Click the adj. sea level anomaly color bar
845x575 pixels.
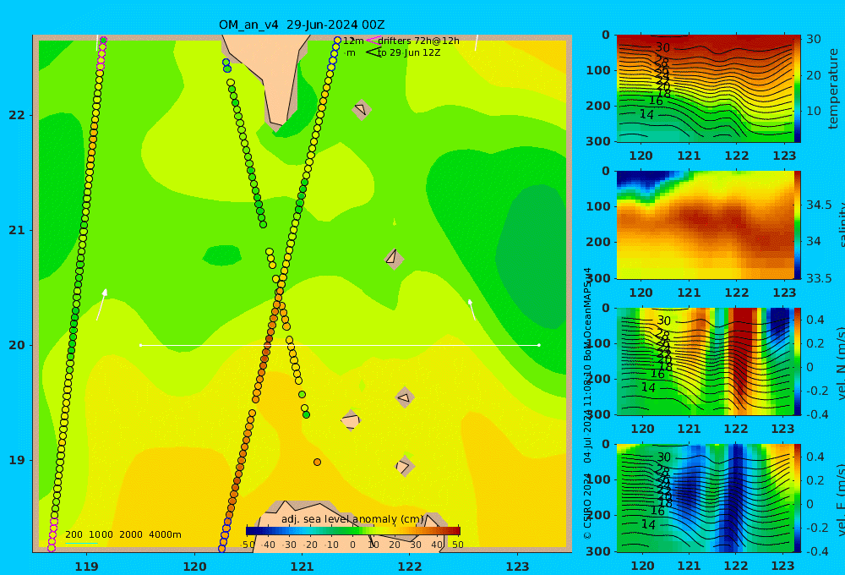point(353,531)
